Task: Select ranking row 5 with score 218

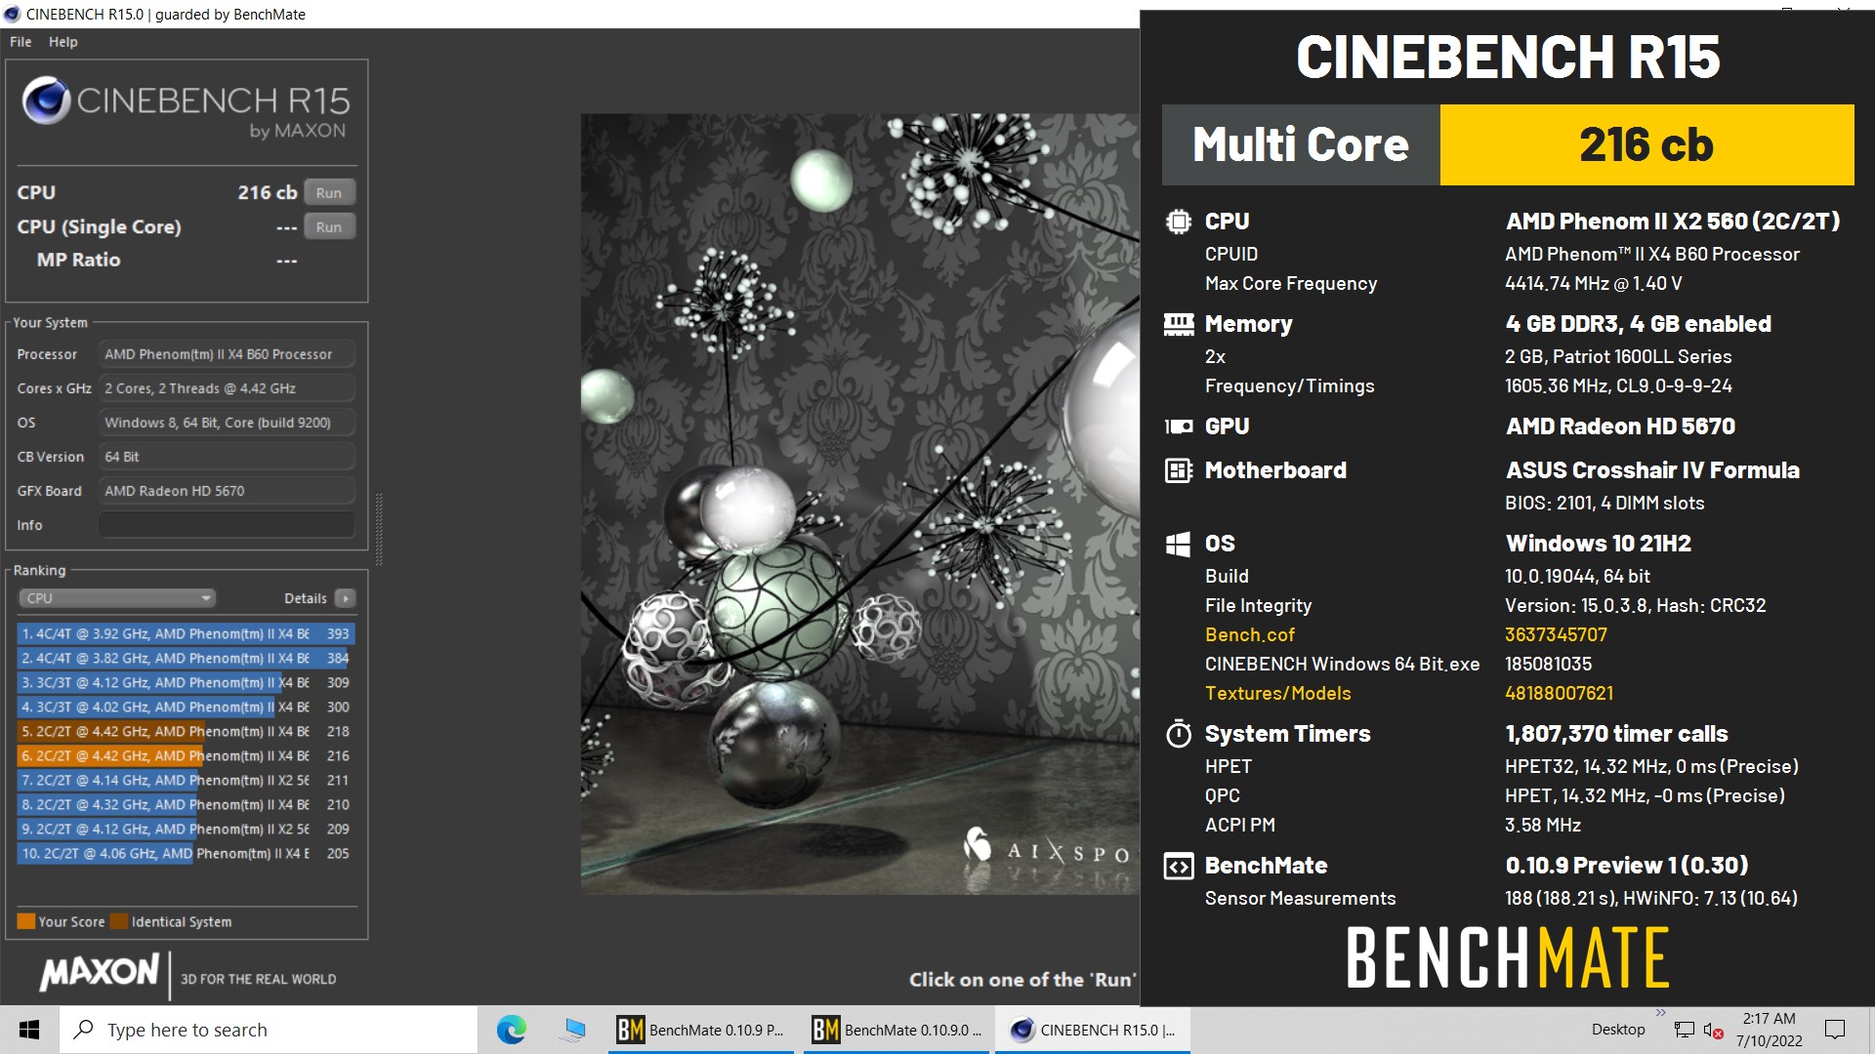Action: [186, 731]
